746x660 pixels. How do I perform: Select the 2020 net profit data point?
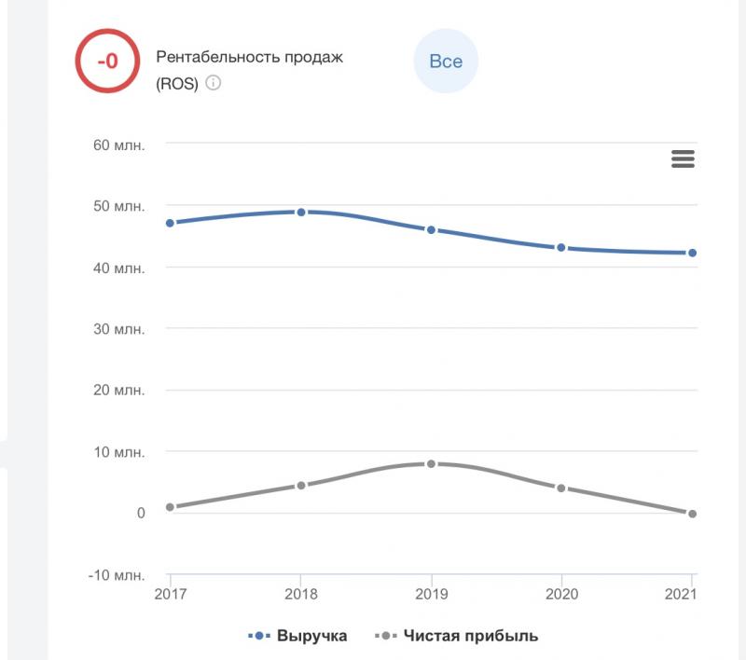(561, 488)
